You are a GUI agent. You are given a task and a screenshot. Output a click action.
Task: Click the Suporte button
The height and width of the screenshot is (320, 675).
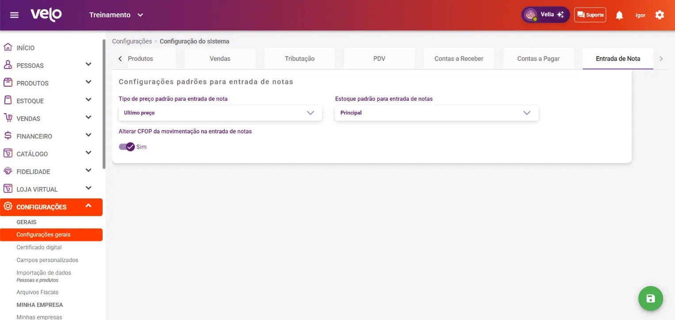click(x=590, y=15)
